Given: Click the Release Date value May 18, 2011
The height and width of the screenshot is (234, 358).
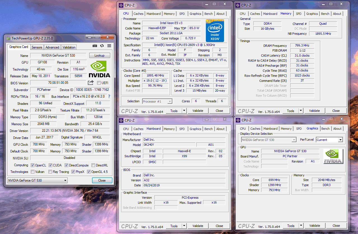Looking at the screenshot, I should pos(42,76).
